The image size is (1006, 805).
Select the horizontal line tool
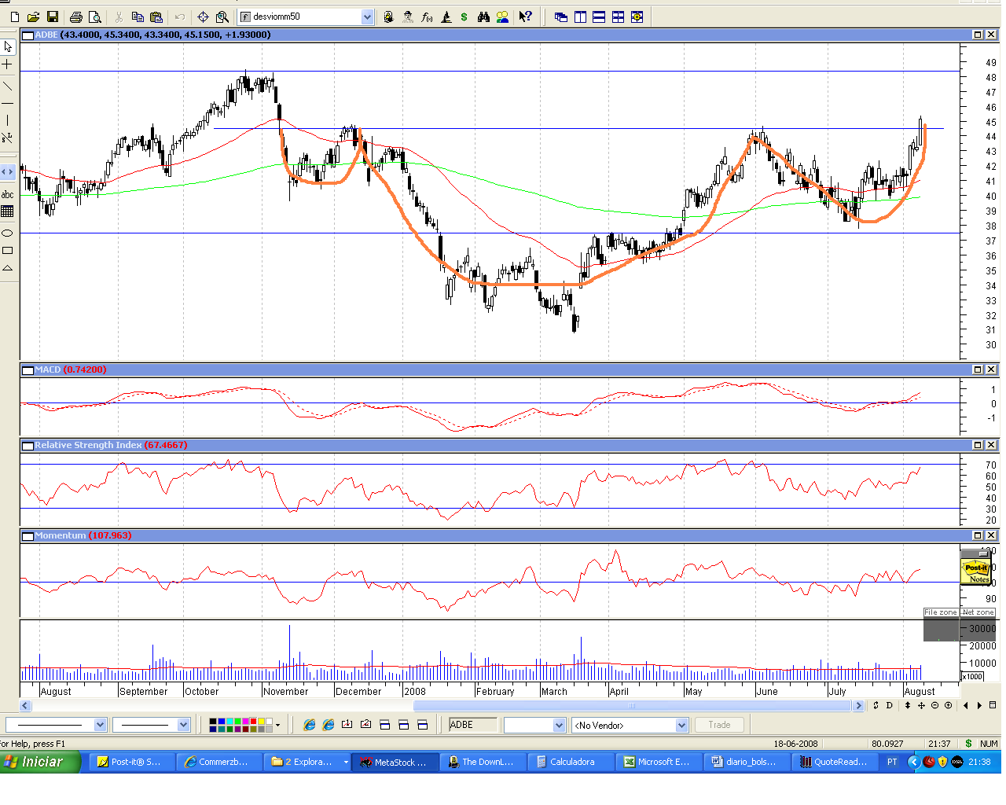click(8, 103)
